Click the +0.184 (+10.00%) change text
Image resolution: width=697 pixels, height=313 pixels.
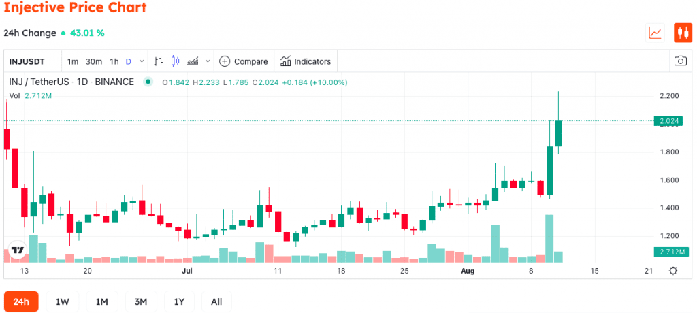coord(314,82)
